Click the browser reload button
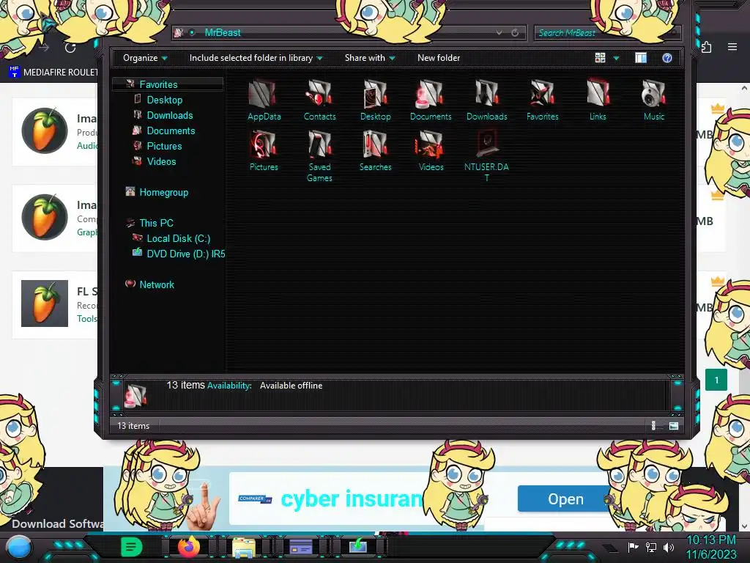750x563 pixels. (70, 48)
